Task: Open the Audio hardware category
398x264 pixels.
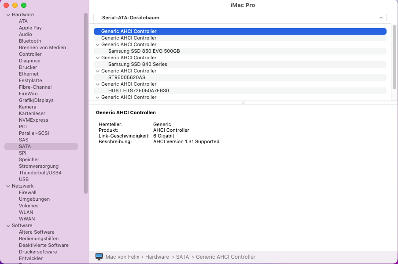Action: click(x=26, y=34)
